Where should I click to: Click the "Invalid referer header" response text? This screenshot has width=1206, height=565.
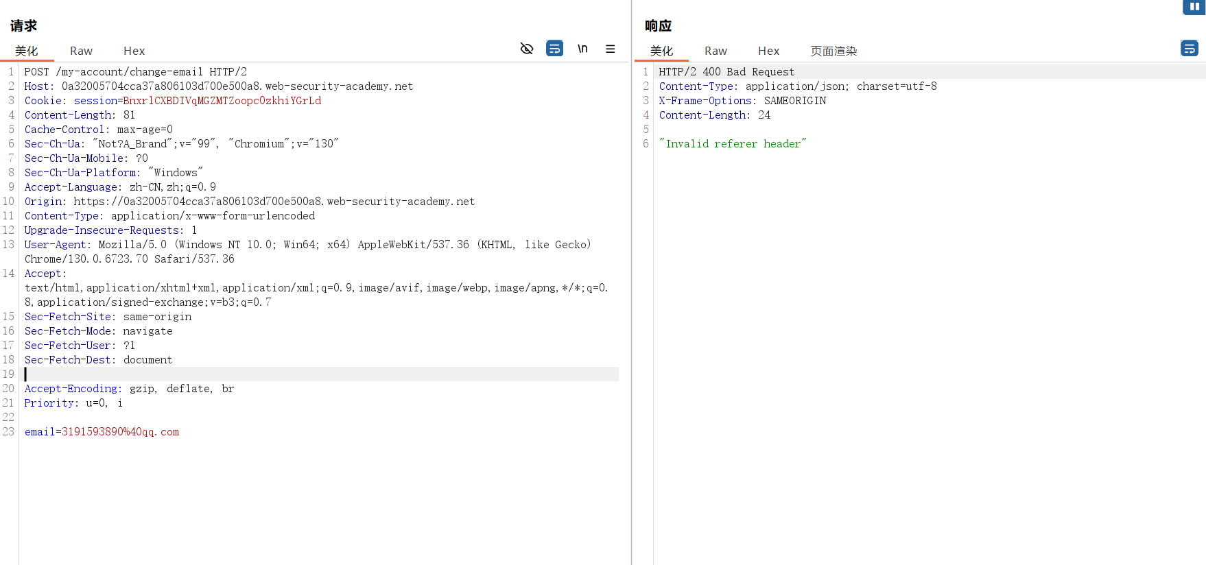point(733,144)
